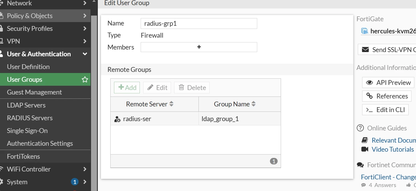Open Authentication Settings in the sidebar
The image size is (416, 191).
pos(40,143)
